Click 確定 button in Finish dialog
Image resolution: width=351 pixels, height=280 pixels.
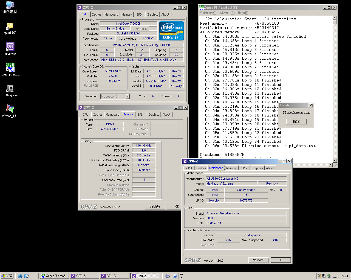pos(296,121)
